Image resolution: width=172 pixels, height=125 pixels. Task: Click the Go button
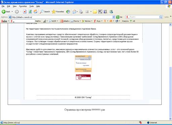coord(119,17)
